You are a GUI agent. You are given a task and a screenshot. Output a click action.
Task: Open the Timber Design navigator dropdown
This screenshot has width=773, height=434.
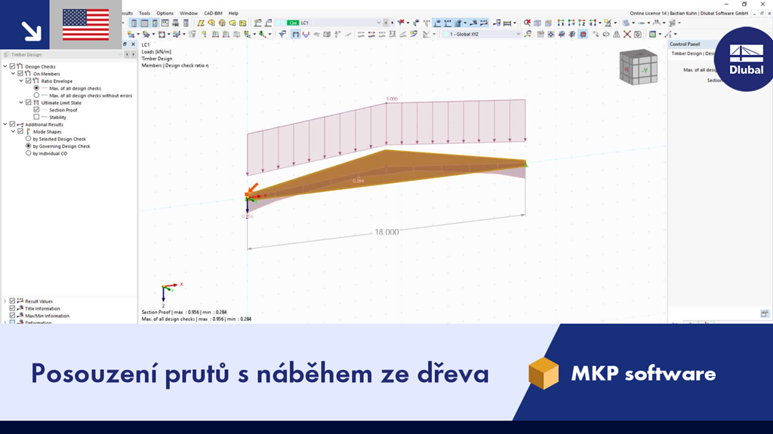click(119, 54)
